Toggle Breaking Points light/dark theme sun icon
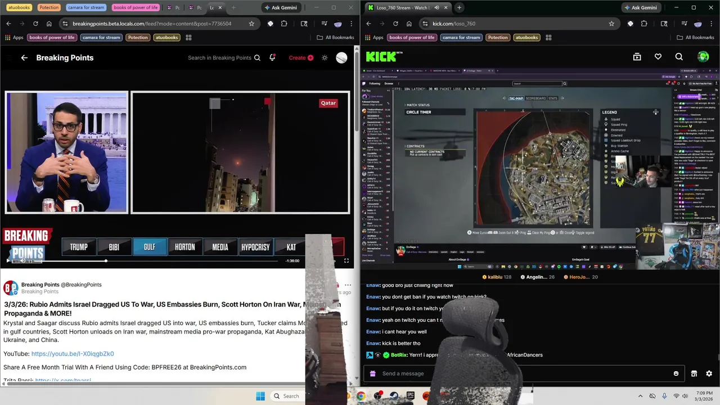 325,58
